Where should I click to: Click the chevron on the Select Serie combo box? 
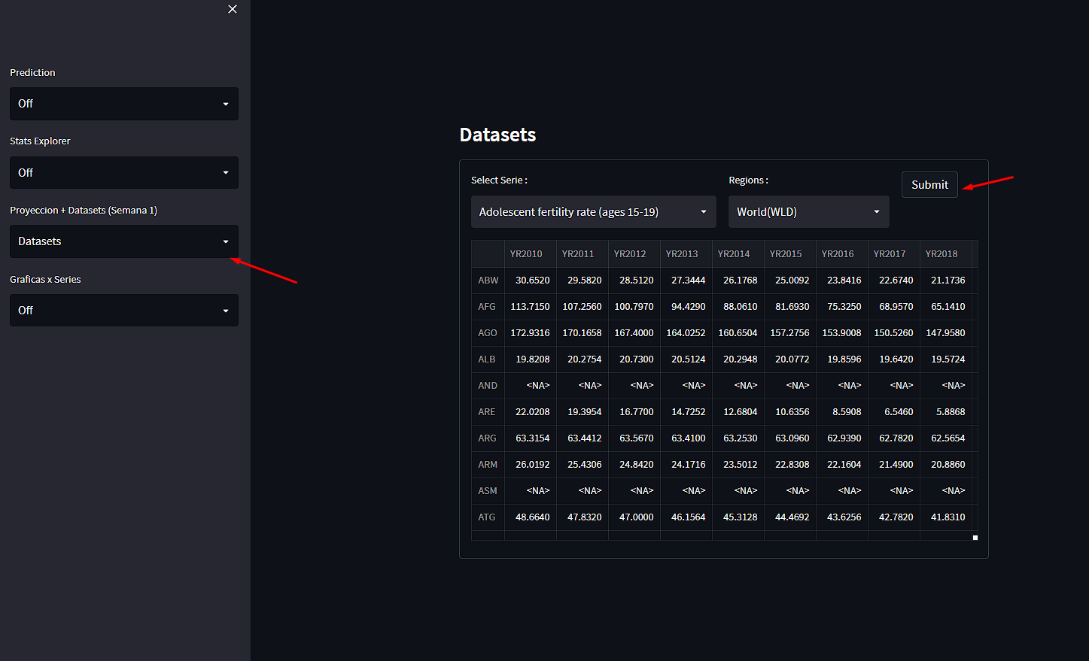tap(704, 211)
